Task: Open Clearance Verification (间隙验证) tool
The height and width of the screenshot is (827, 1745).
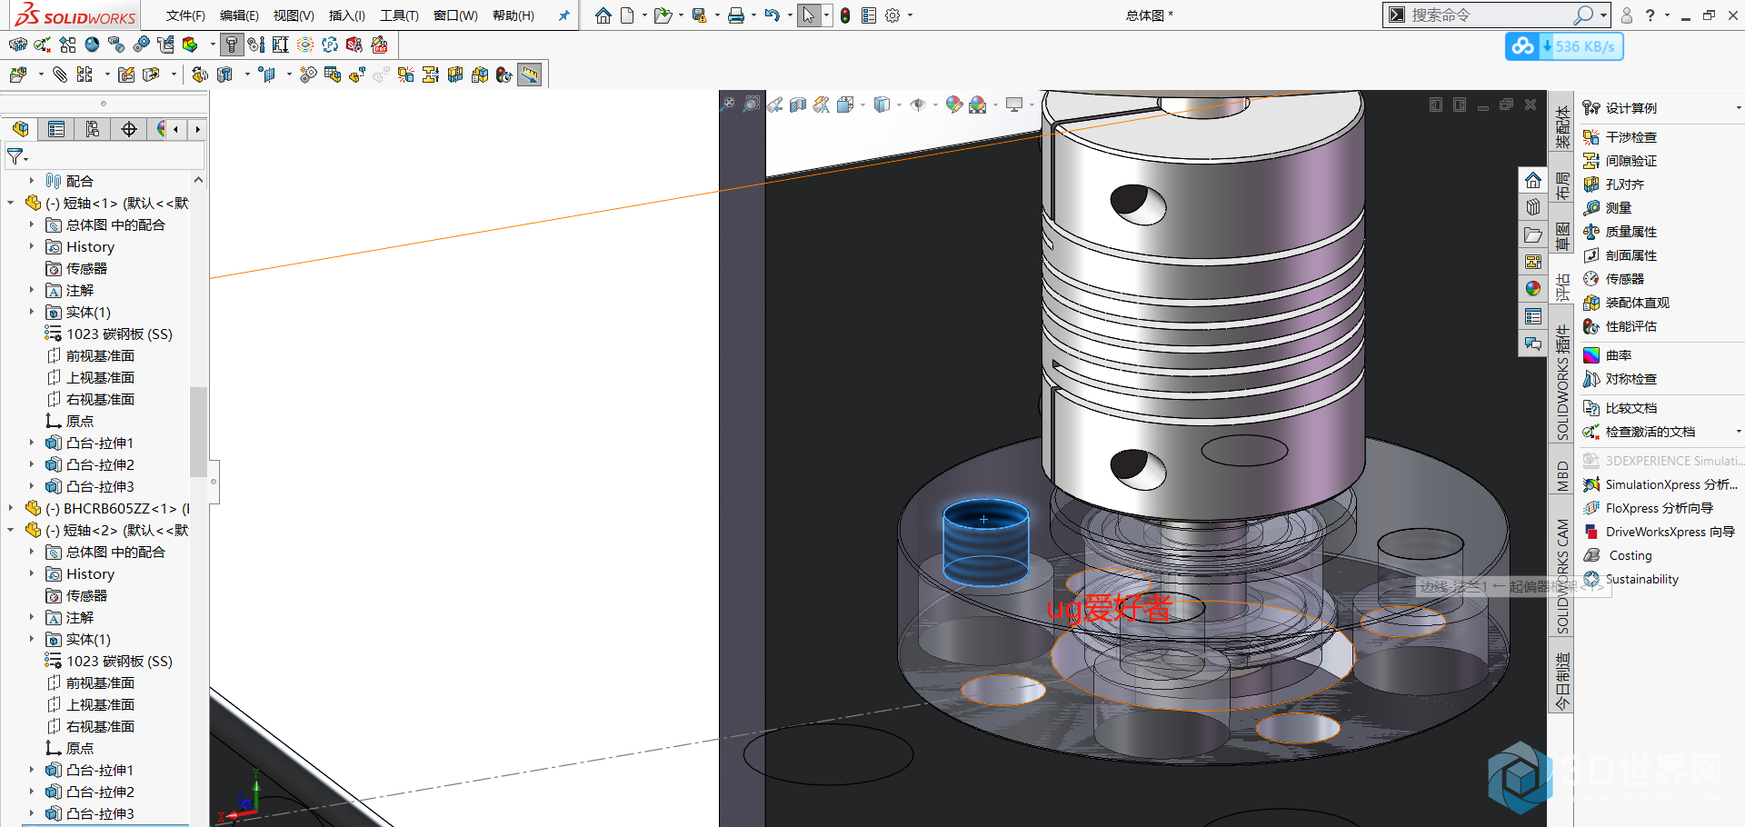Action: click(x=1620, y=161)
